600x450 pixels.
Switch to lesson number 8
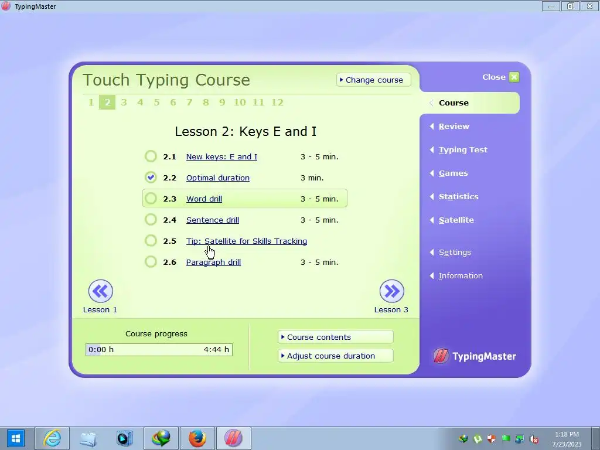206,102
